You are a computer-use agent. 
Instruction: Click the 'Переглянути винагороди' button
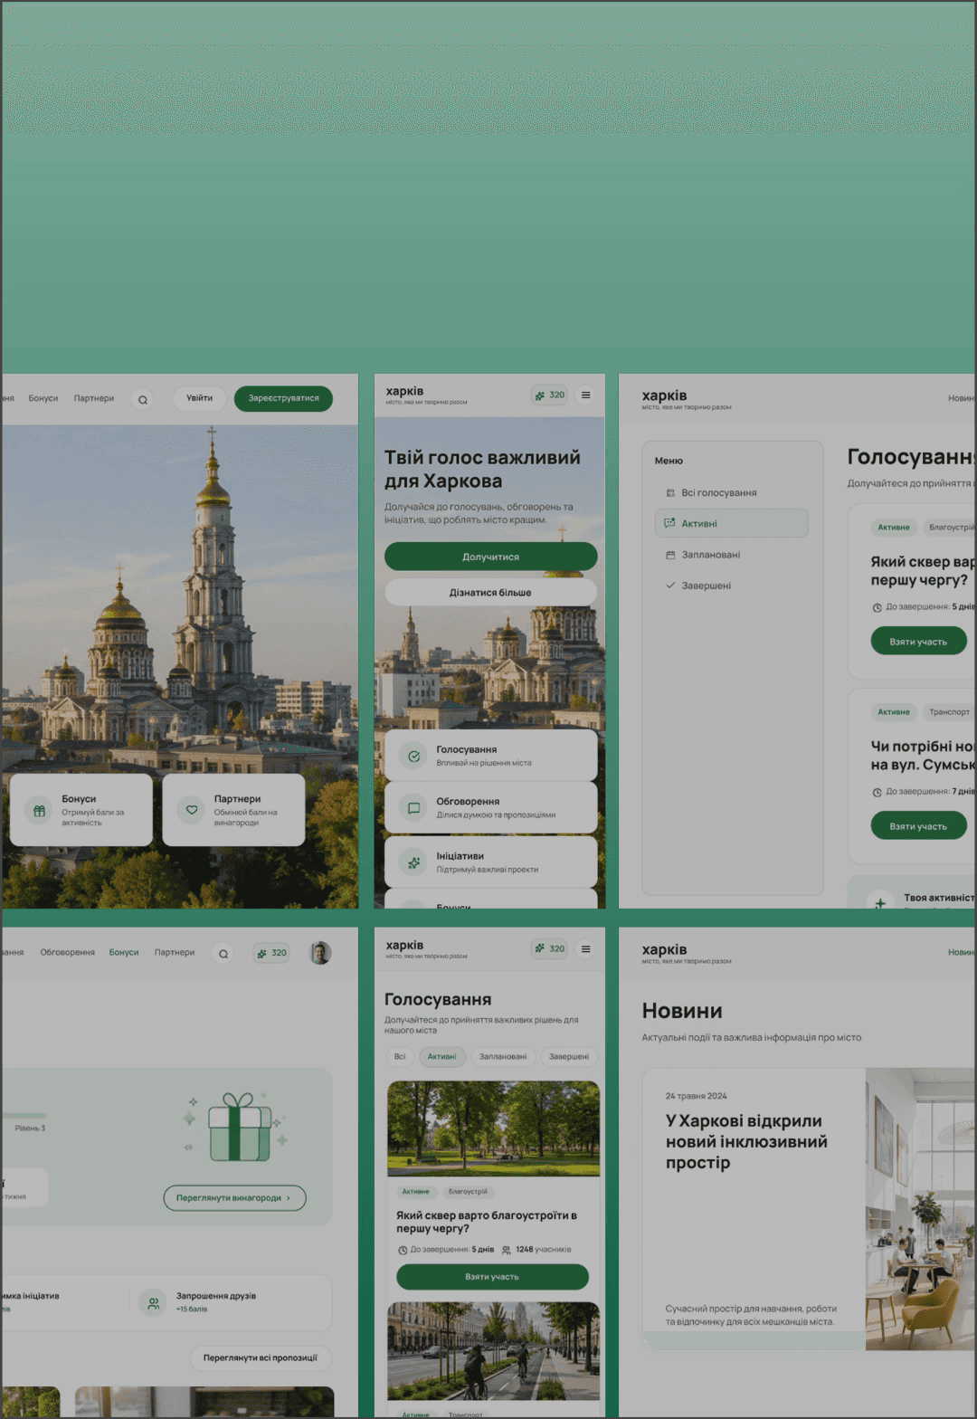(x=234, y=1198)
